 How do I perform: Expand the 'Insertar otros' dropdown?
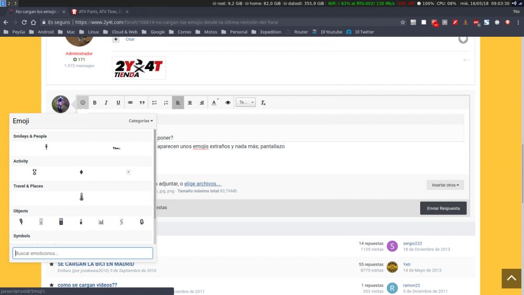[x=445, y=185]
